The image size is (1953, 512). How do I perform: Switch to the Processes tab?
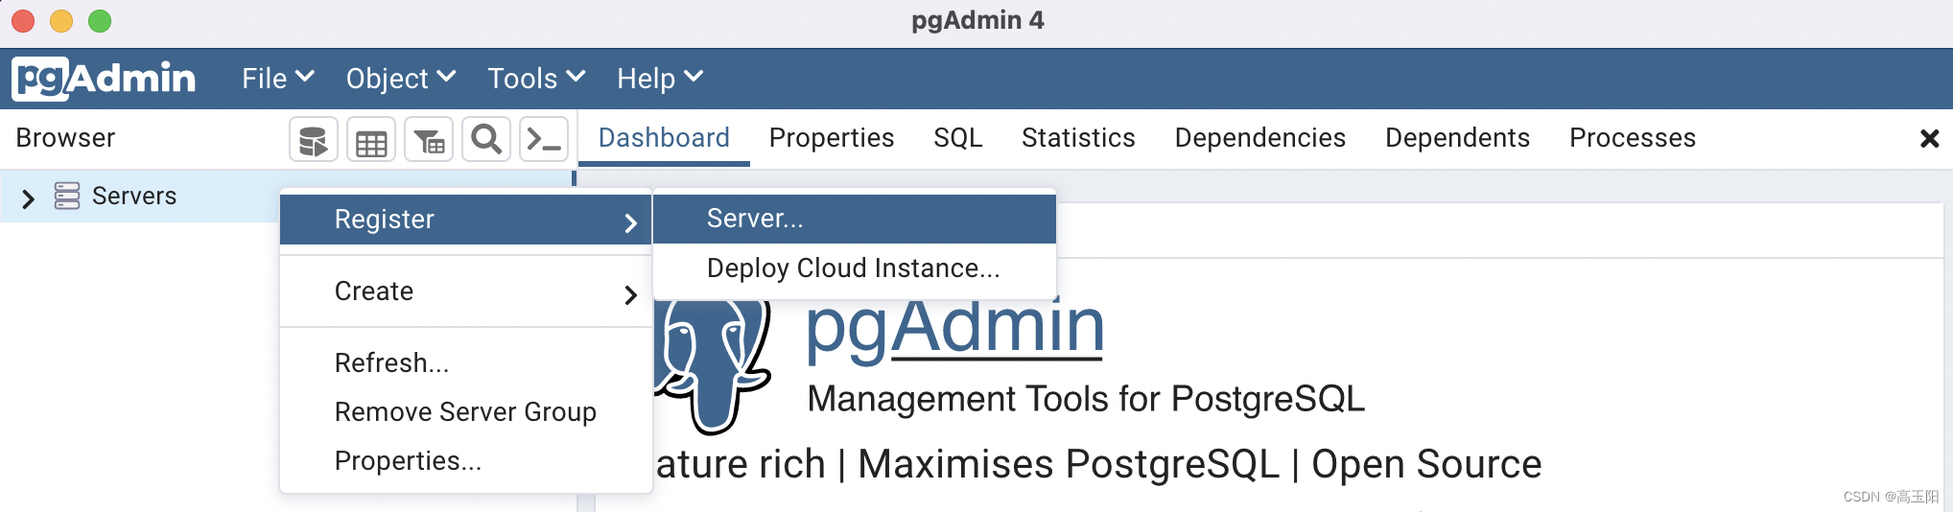coord(1633,138)
